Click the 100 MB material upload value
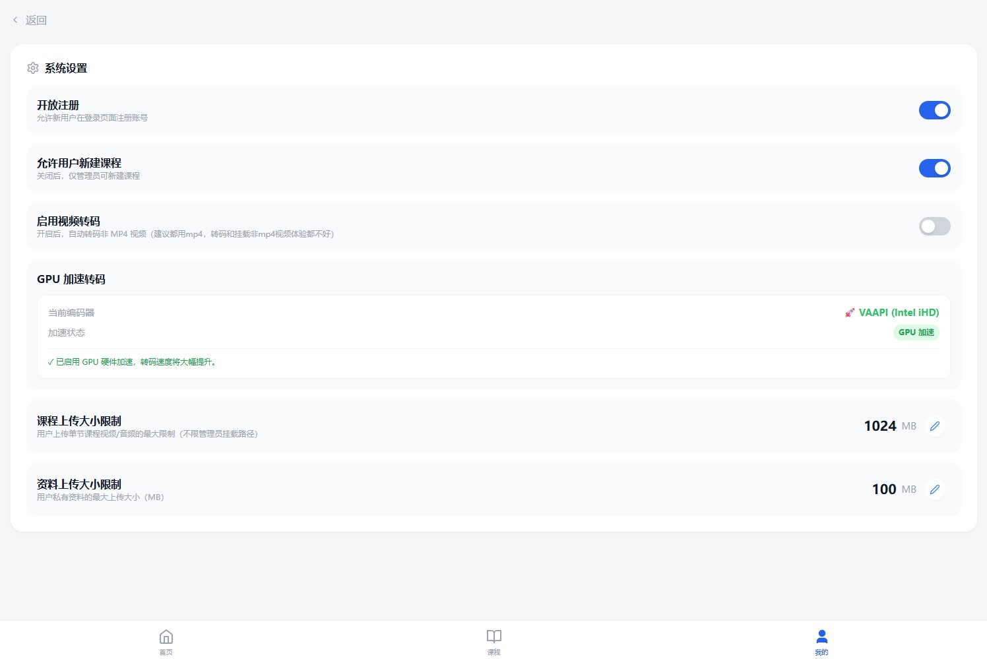The width and height of the screenshot is (987, 659). [x=884, y=489]
